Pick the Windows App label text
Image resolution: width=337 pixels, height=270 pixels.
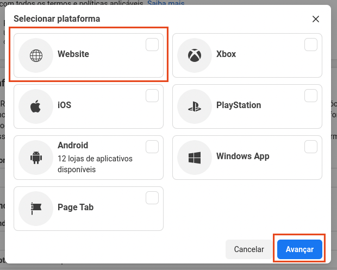point(242,156)
